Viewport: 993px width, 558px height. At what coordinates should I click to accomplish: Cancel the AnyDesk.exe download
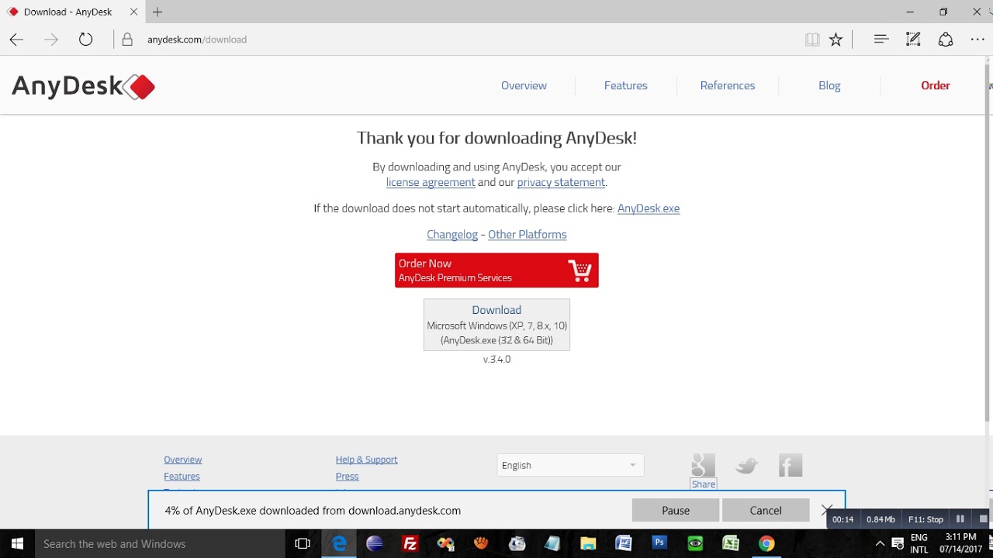[766, 510]
